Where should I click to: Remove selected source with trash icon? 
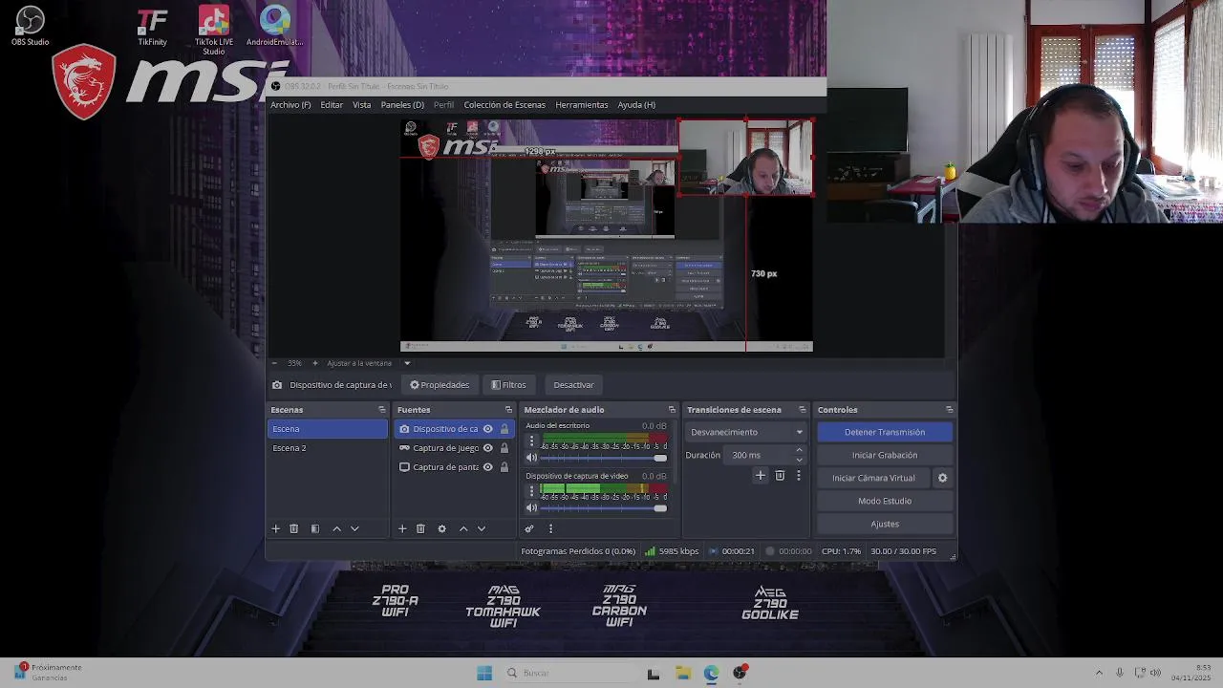420,528
